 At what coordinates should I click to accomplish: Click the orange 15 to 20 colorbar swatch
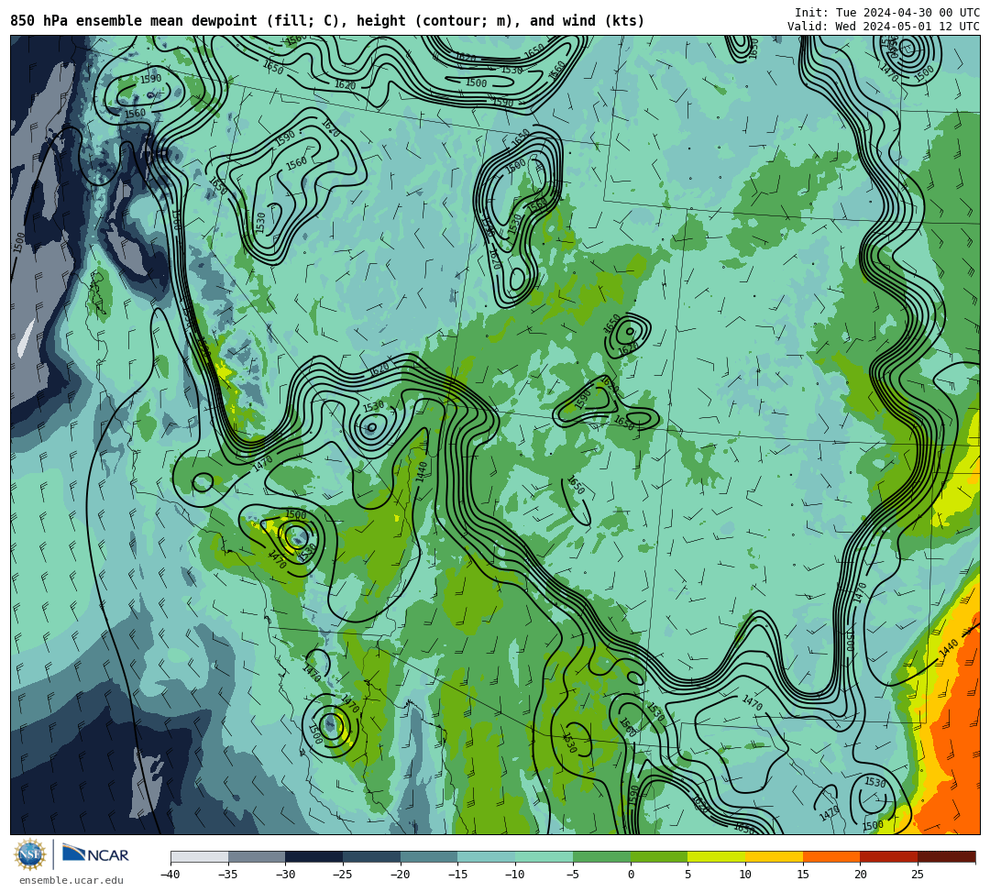[831, 856]
